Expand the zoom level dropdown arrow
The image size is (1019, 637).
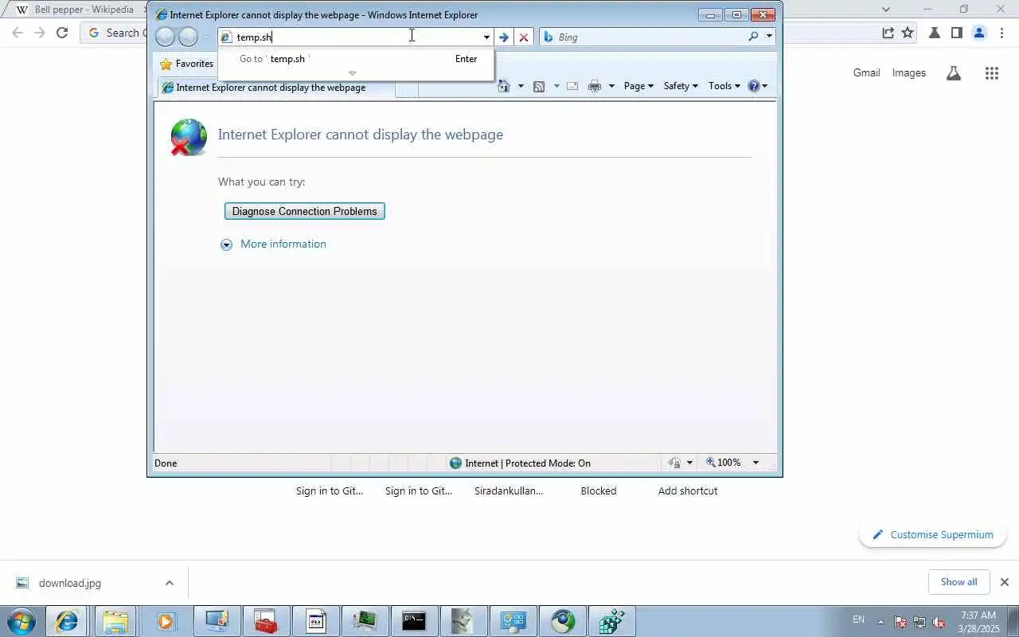(x=755, y=463)
